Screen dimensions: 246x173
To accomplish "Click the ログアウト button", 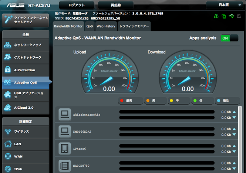I will coord(77,5).
